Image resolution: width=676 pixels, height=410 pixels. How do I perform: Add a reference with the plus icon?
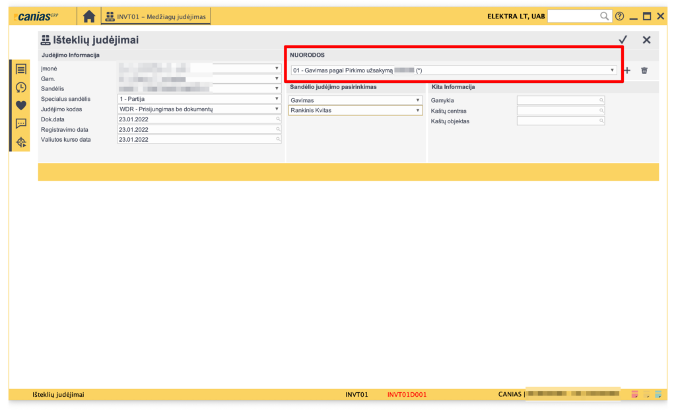(627, 71)
